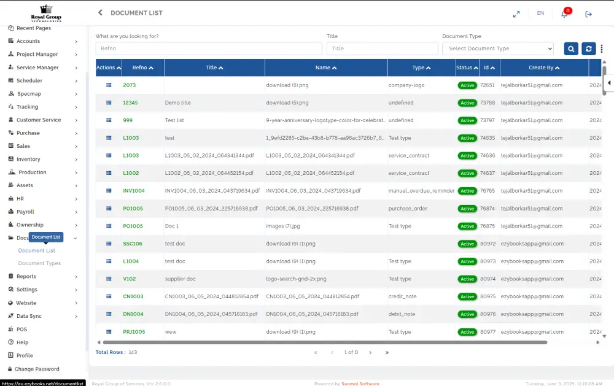Click the notification bell icon

pyautogui.click(x=564, y=14)
